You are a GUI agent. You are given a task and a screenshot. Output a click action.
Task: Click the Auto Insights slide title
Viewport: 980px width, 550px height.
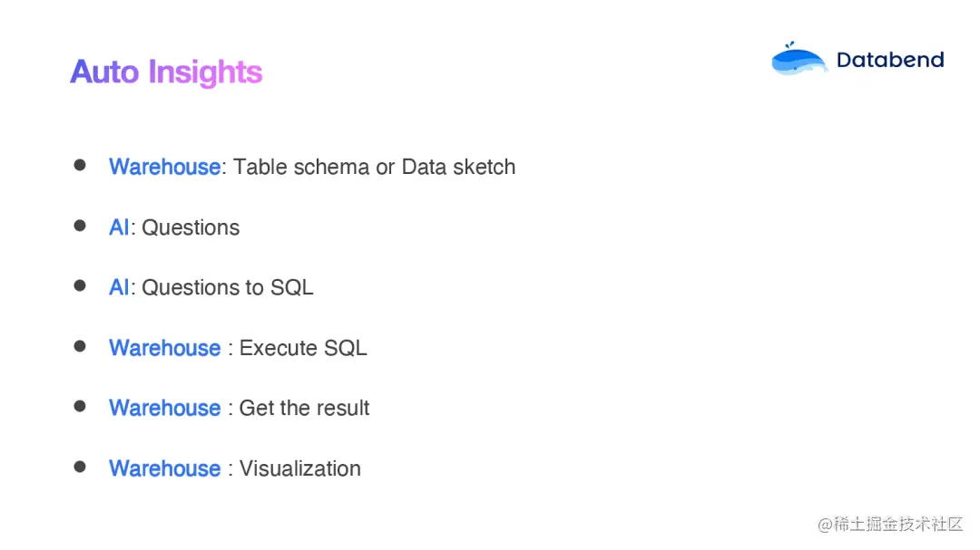(166, 72)
